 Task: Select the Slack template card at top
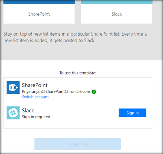click(117, 12)
